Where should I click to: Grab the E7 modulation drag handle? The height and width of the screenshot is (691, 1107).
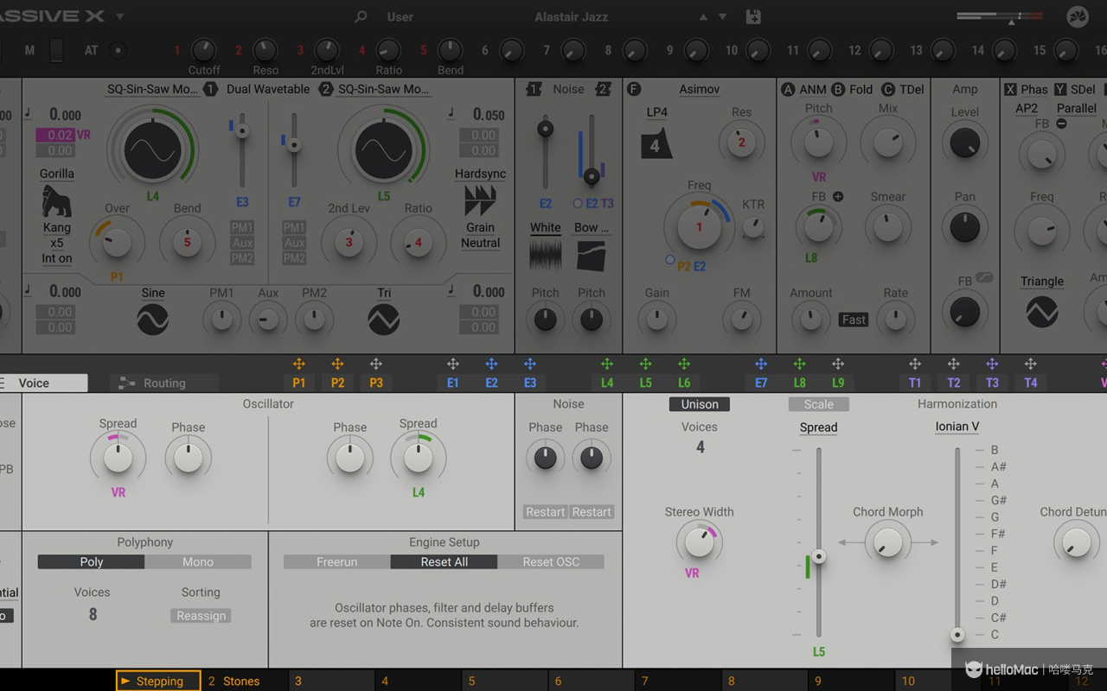[x=761, y=365]
